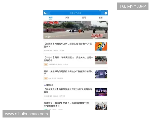Open the 奋斗正当时 pinned post
This screenshot has width=151, height=120.
click(68, 90)
